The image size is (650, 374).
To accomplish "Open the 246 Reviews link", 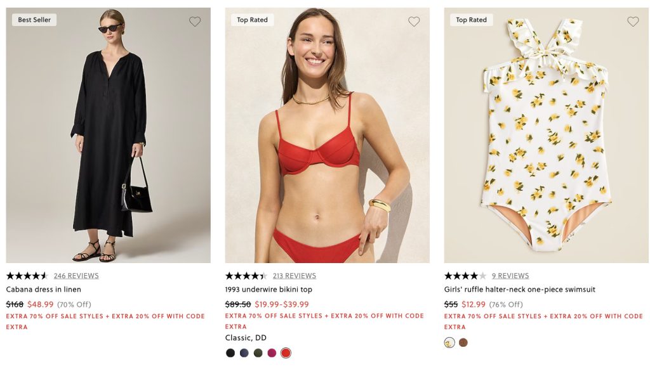I will click(x=76, y=276).
